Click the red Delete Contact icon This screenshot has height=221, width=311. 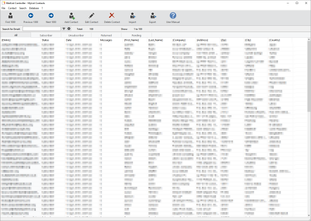click(112, 15)
